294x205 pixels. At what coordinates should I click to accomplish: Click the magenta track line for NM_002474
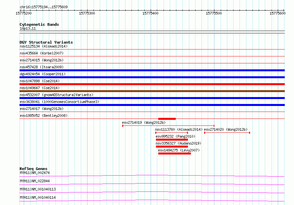[152, 176]
